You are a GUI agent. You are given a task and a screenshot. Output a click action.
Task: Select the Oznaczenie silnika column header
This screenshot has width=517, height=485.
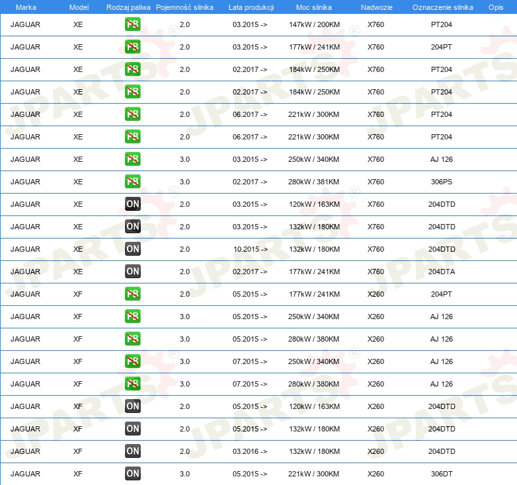click(442, 7)
